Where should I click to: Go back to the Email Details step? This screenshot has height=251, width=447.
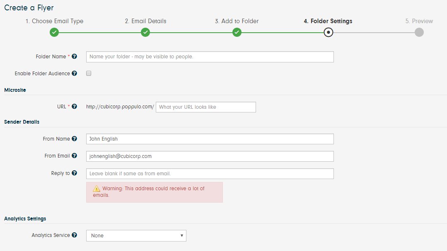(145, 31)
